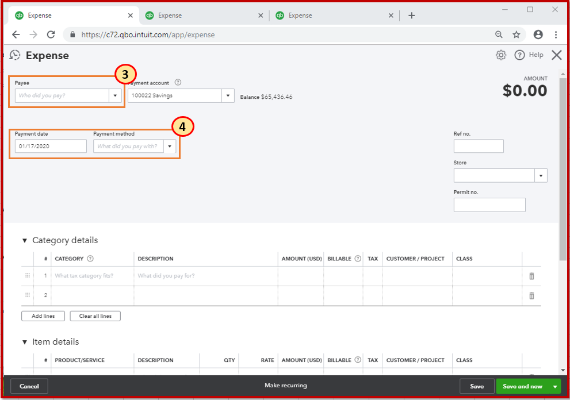Click Category details CUSTOMER / PROJECT header
The width and height of the screenshot is (570, 400).
click(x=415, y=259)
